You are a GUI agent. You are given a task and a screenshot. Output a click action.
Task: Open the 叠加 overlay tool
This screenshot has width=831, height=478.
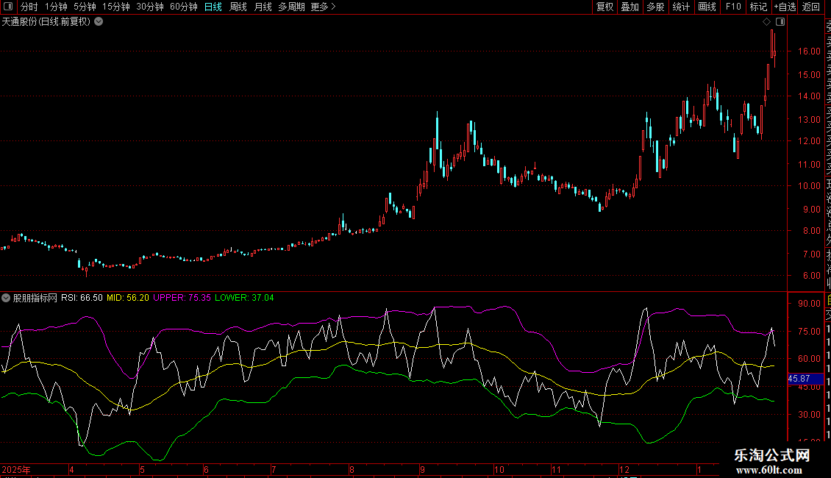point(630,7)
